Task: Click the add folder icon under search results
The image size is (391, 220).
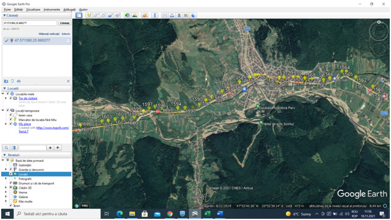Action: (6, 82)
